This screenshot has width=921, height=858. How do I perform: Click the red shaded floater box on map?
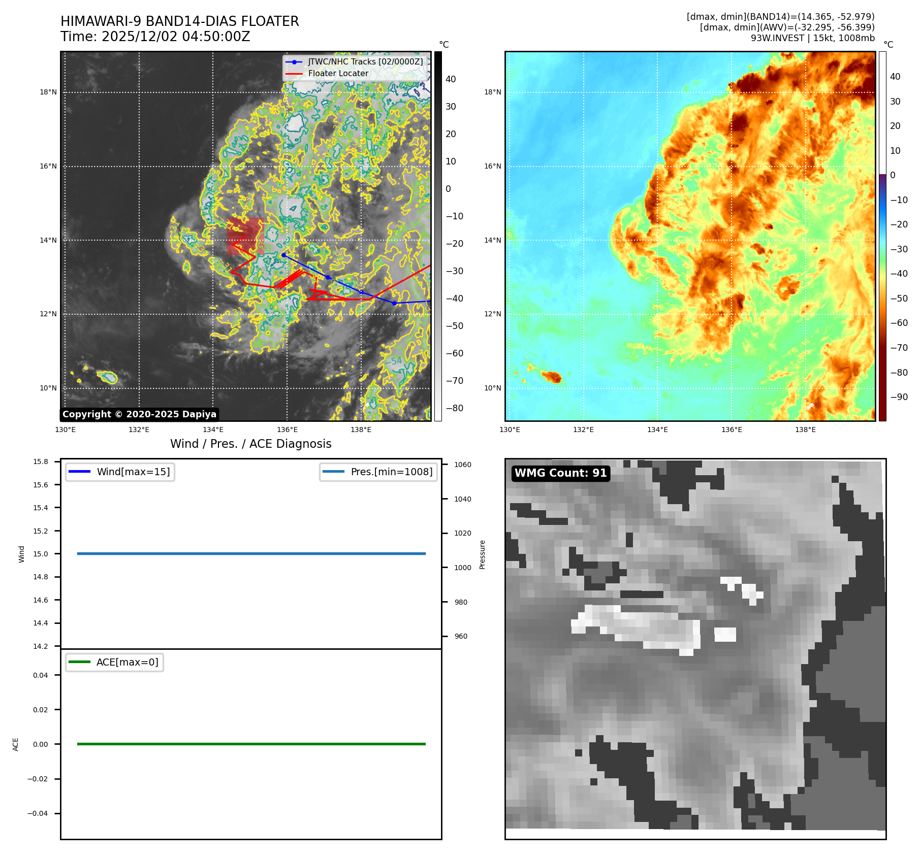coord(245,236)
